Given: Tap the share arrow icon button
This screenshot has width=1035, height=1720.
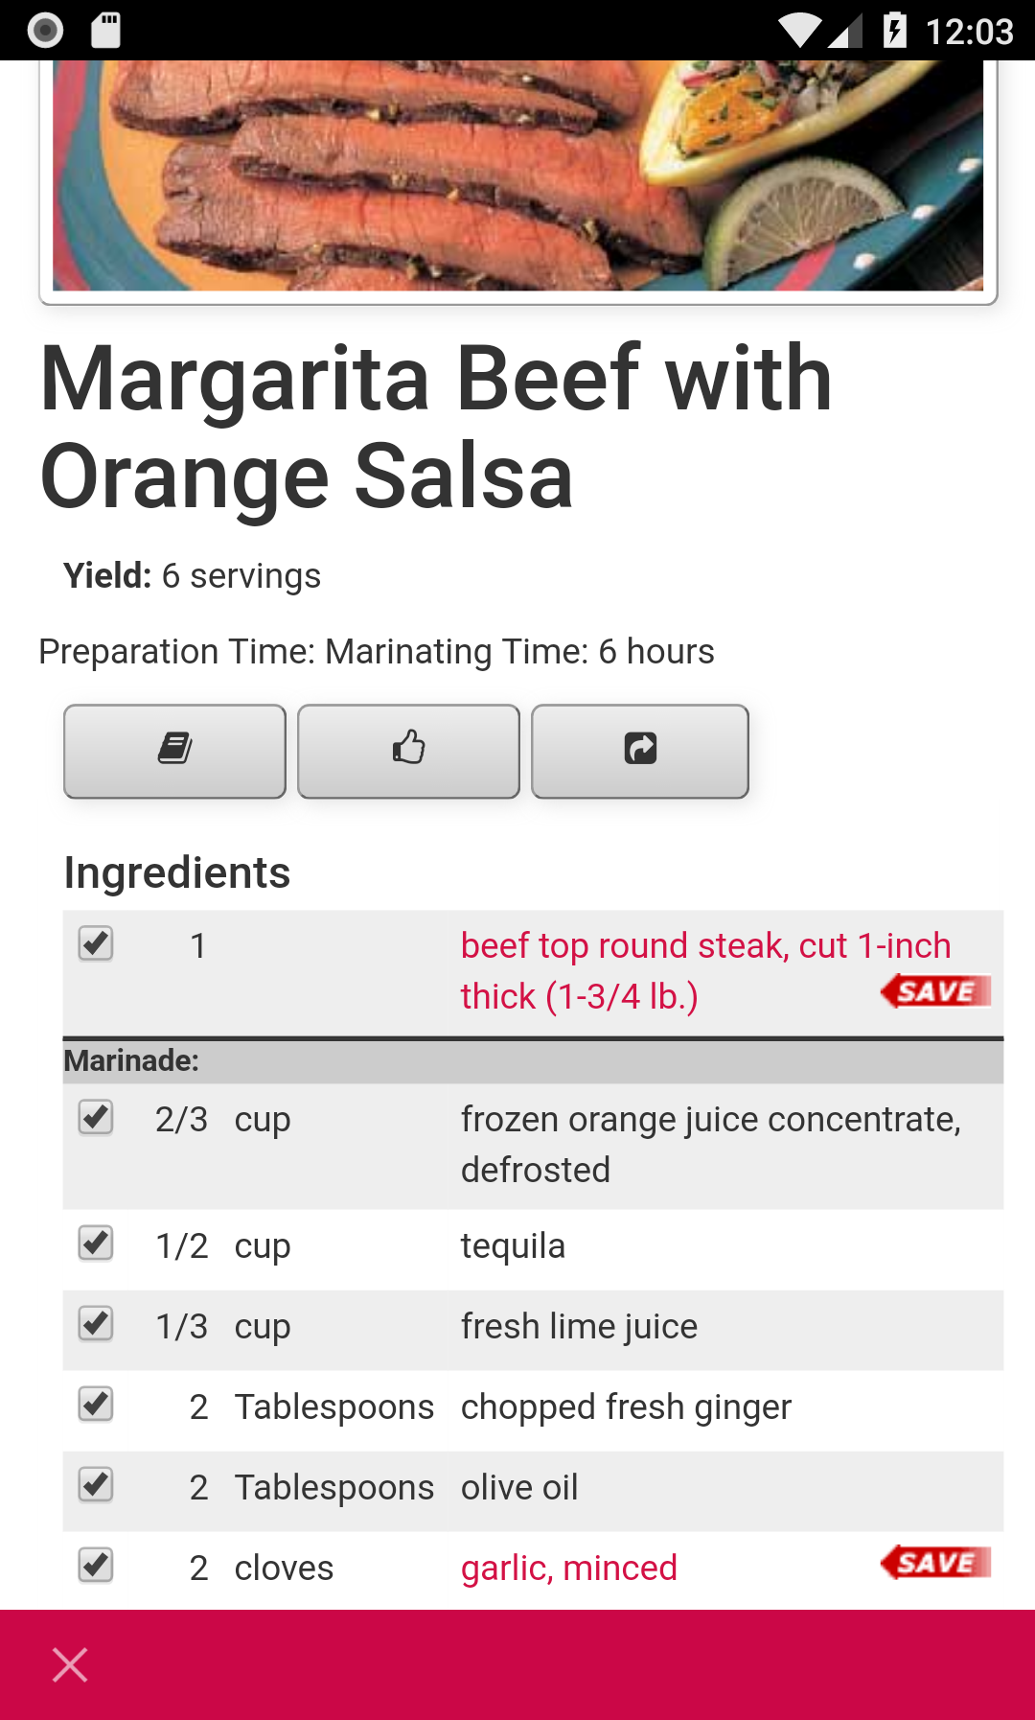Looking at the screenshot, I should point(640,752).
